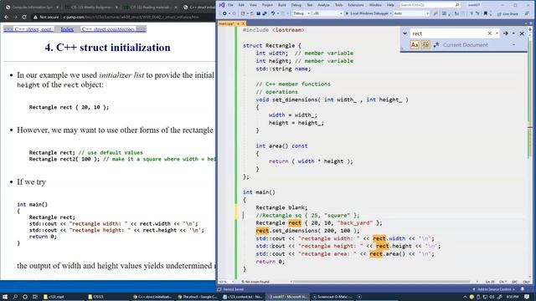
Task: Switch to the CIS 123 Reading materials tab
Action: click(x=151, y=7)
